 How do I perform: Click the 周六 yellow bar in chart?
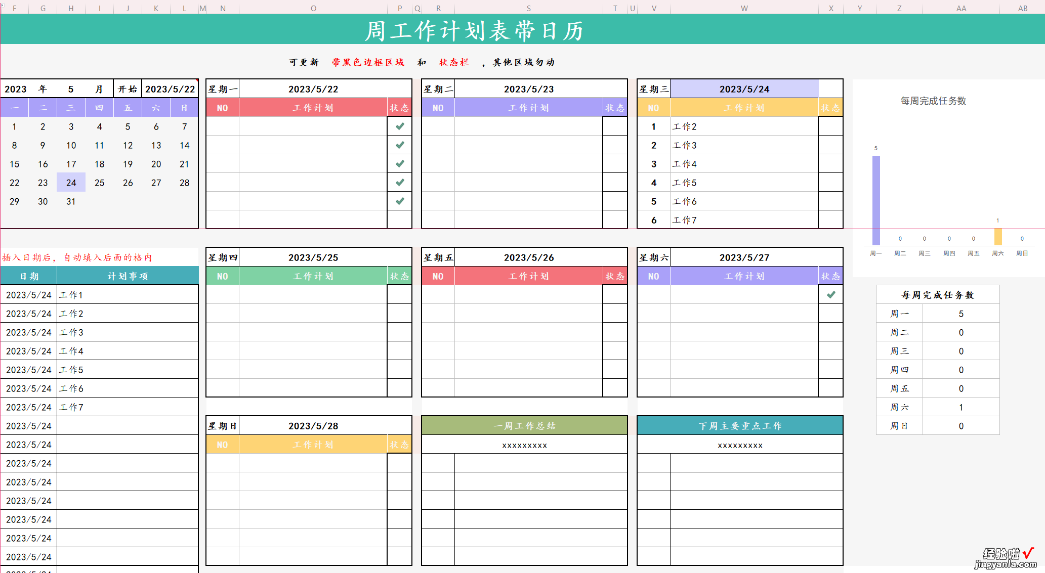[x=998, y=237]
